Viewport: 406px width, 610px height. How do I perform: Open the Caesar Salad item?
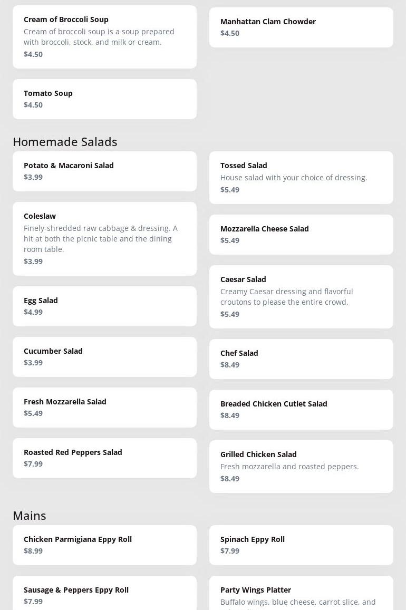pos(301,297)
